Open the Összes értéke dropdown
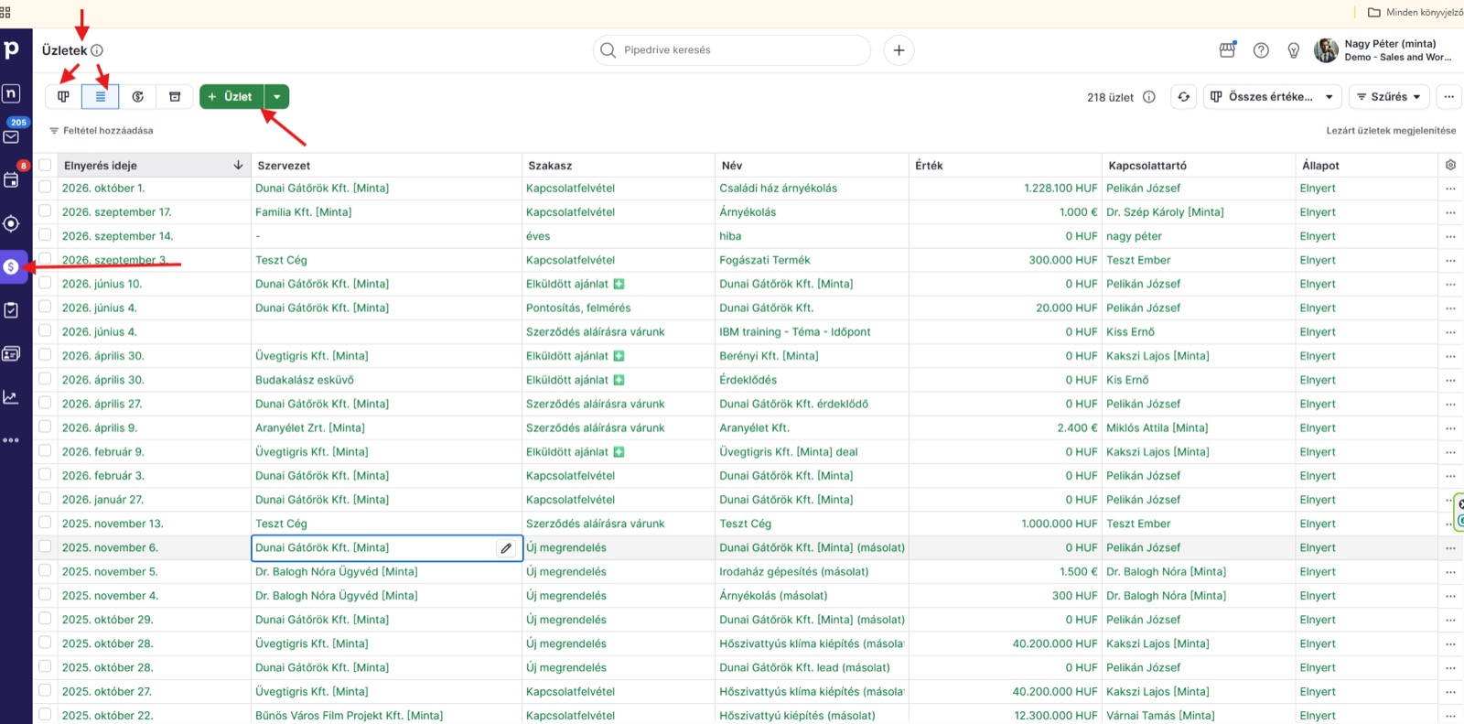The image size is (1464, 724). pos(1272,96)
